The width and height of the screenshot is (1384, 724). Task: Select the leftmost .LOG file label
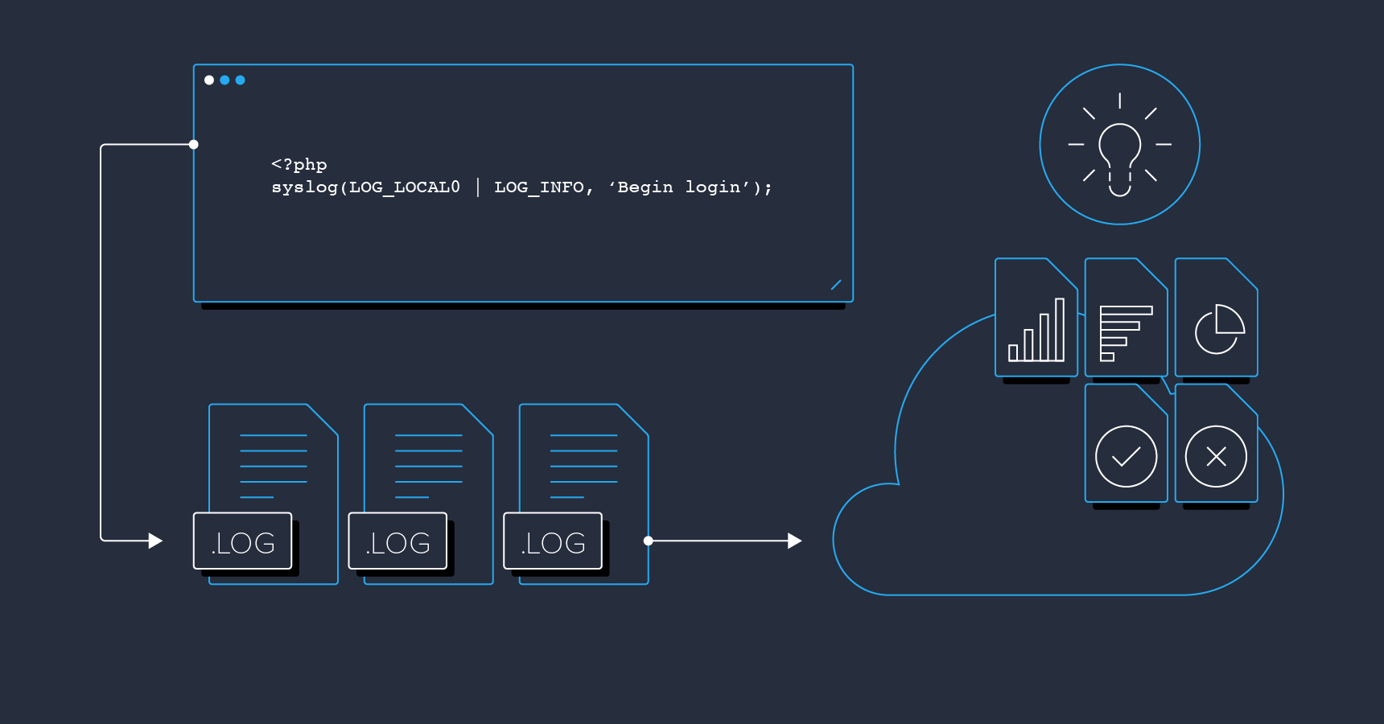tap(243, 541)
